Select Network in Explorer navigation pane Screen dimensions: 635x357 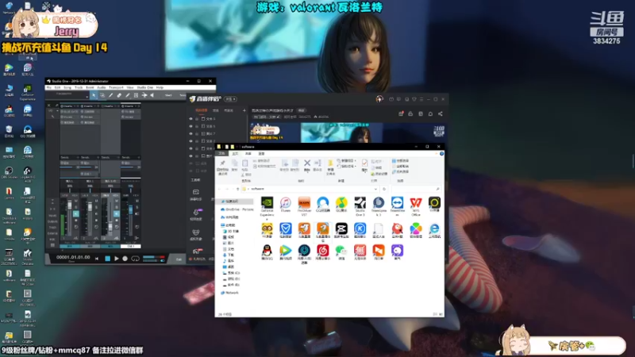tap(230, 293)
